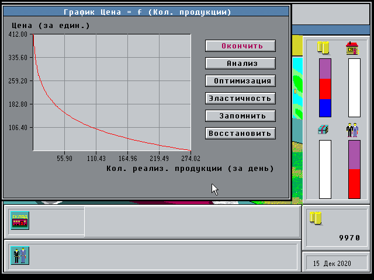Screen dimensions: 374x280
Task: Select the gold coins icon above the colored bar
Action: pyautogui.click(x=323, y=48)
